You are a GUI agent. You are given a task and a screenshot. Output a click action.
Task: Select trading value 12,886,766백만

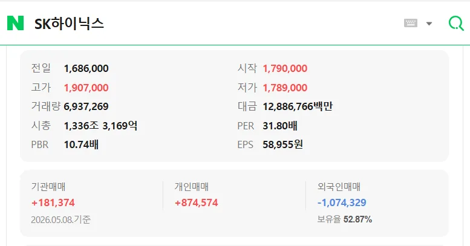point(298,106)
